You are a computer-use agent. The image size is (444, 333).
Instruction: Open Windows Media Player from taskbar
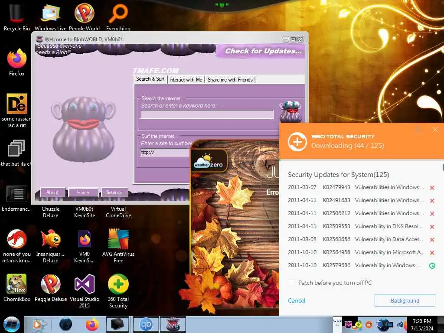39,324
